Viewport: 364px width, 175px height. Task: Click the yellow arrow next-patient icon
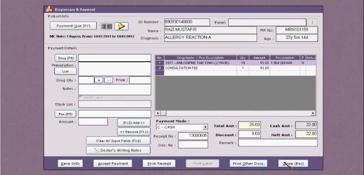tap(121, 26)
